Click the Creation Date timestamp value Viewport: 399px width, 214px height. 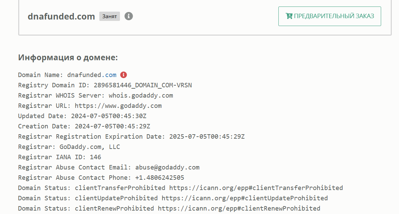[x=112, y=126]
